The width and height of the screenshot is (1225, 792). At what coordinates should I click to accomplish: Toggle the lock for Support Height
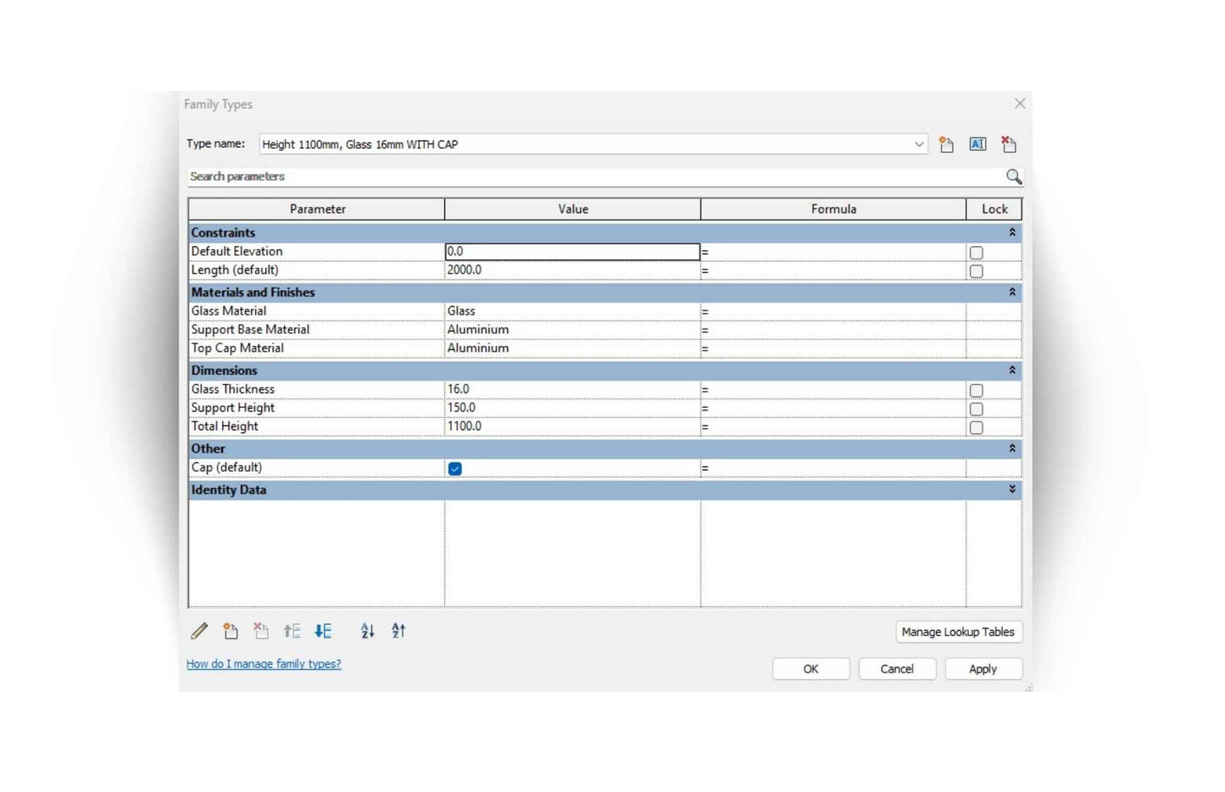tap(977, 410)
